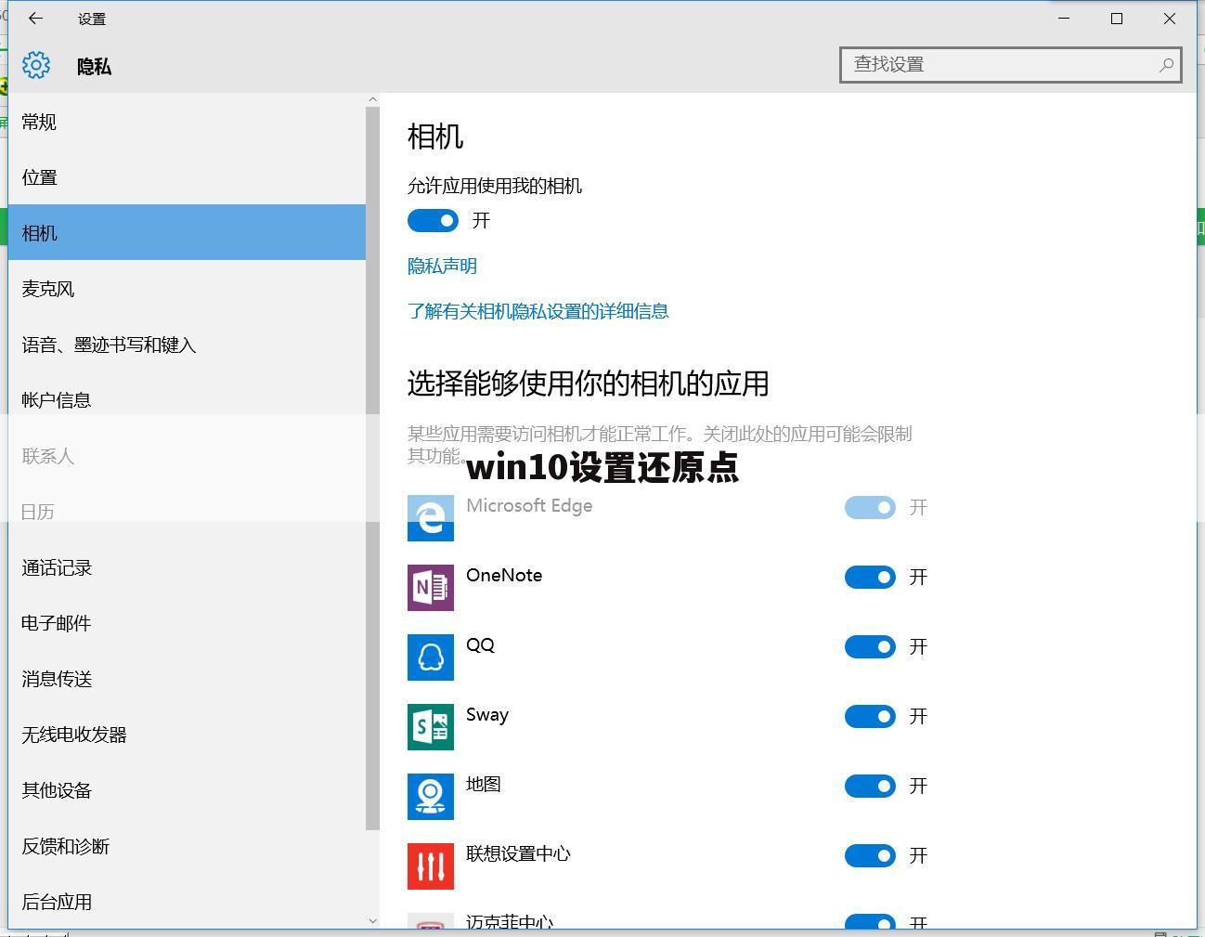Click the Sway app icon
This screenshot has width=1205, height=937.
point(431,726)
